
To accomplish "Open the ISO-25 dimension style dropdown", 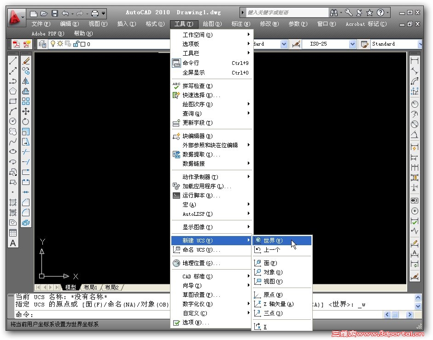I will coord(352,44).
